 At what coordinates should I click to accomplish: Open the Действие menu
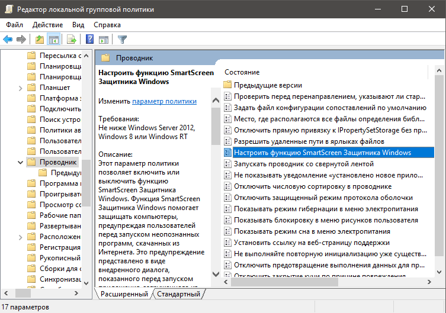click(x=47, y=25)
